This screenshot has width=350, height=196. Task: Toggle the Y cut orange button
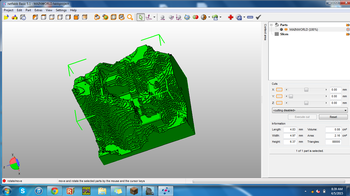279,96
